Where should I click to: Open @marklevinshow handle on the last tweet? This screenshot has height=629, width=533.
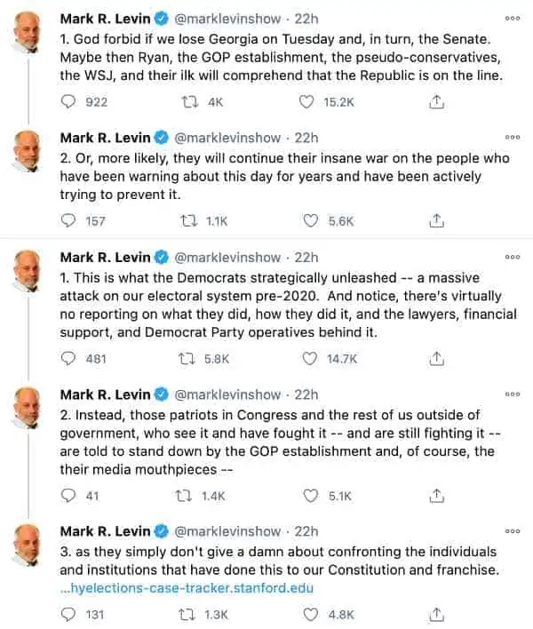227,531
